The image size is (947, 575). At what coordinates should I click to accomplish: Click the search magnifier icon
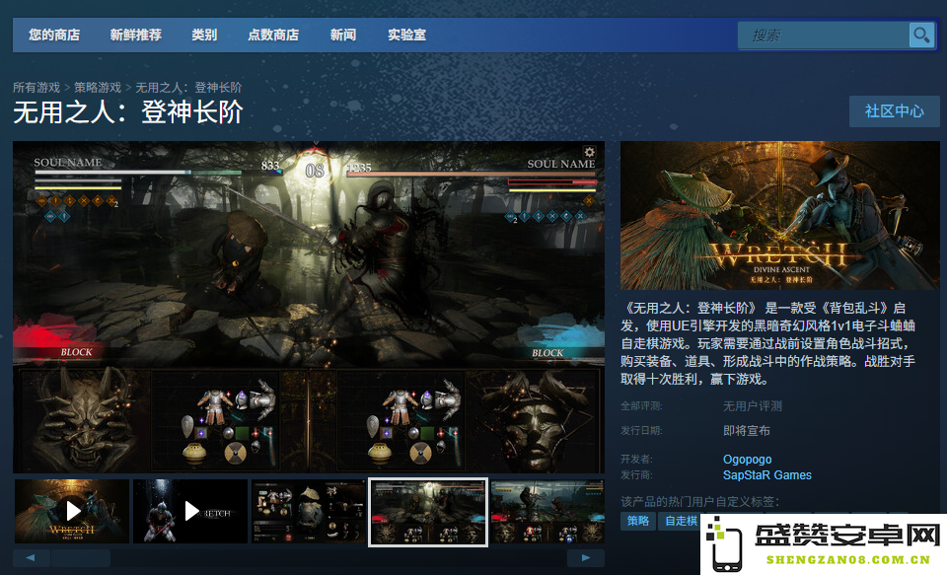point(921,36)
